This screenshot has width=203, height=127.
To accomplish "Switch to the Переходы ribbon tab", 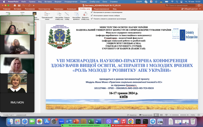I will pos(58,9).
